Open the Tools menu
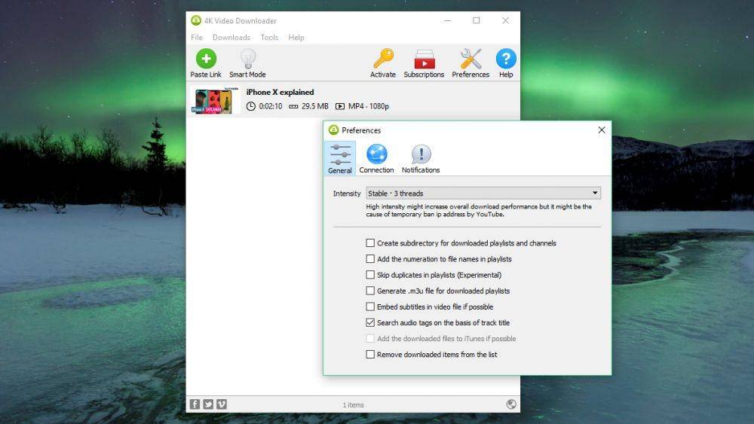Viewport: 754px width, 424px height. click(x=269, y=38)
